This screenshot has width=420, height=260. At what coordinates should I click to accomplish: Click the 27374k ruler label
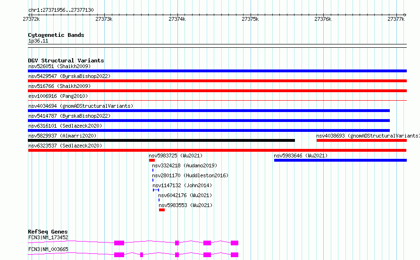point(177,19)
